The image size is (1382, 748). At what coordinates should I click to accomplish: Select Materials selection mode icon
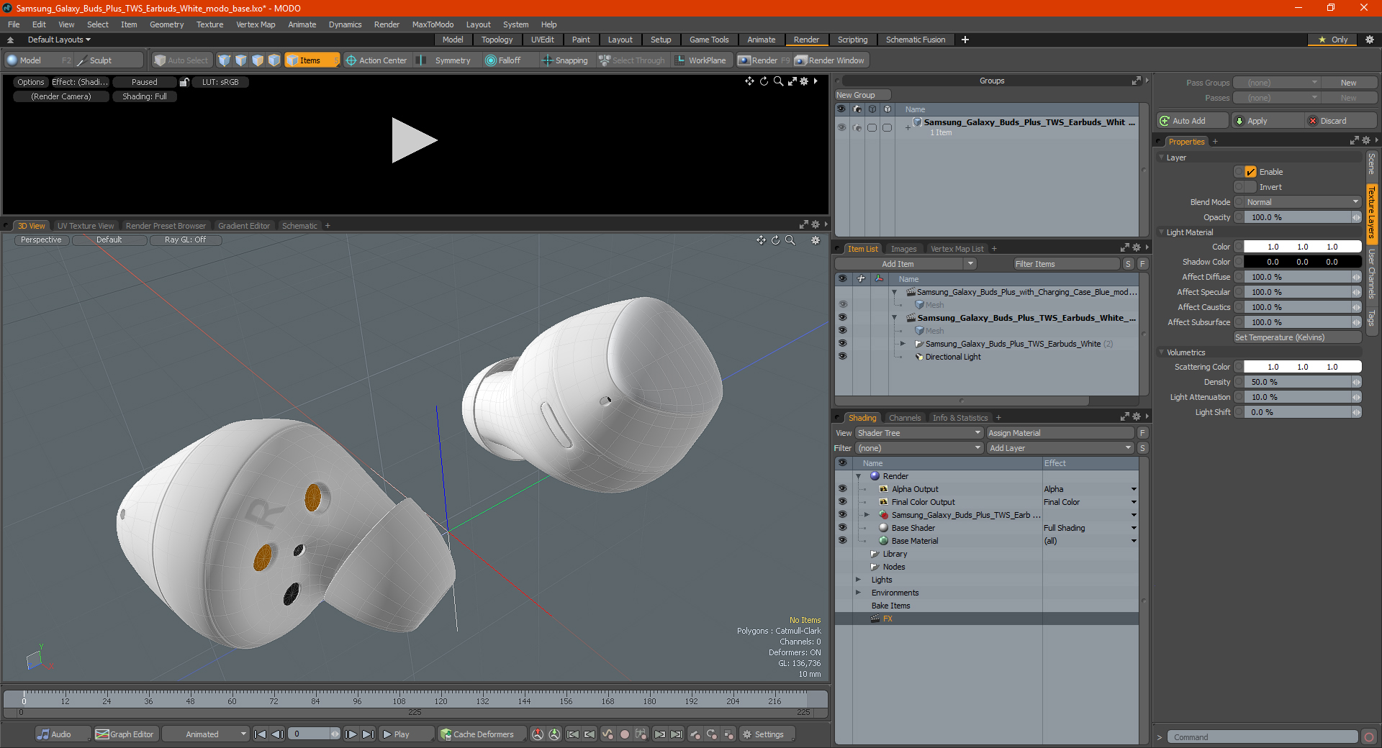coord(274,60)
